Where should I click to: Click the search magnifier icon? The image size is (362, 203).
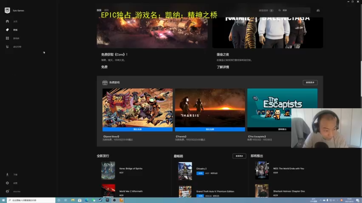[x=280, y=10]
